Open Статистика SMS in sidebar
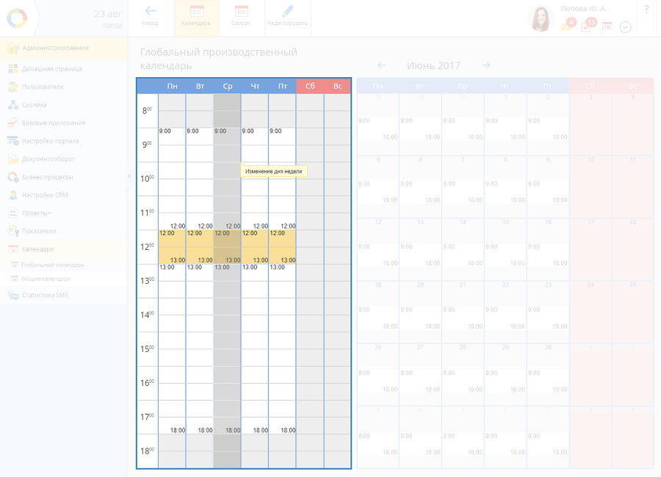 (63, 295)
